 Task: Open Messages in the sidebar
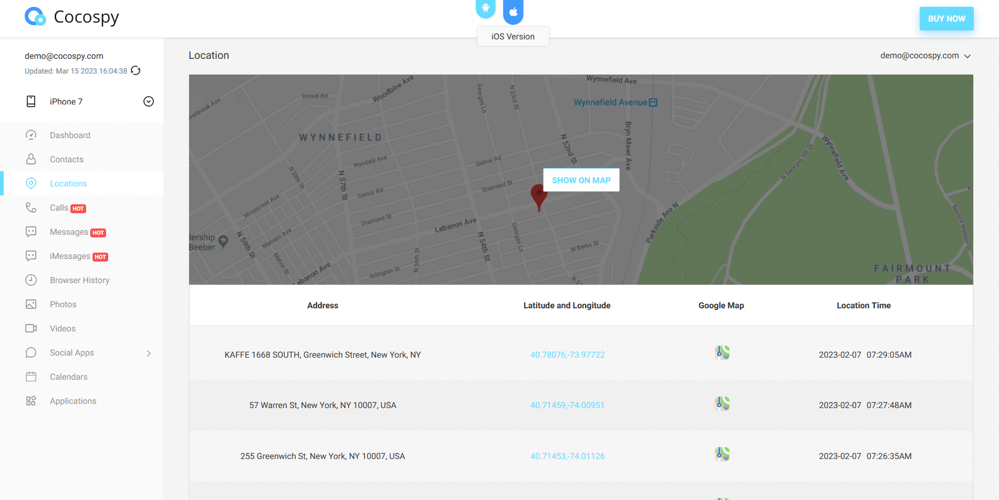81,232
